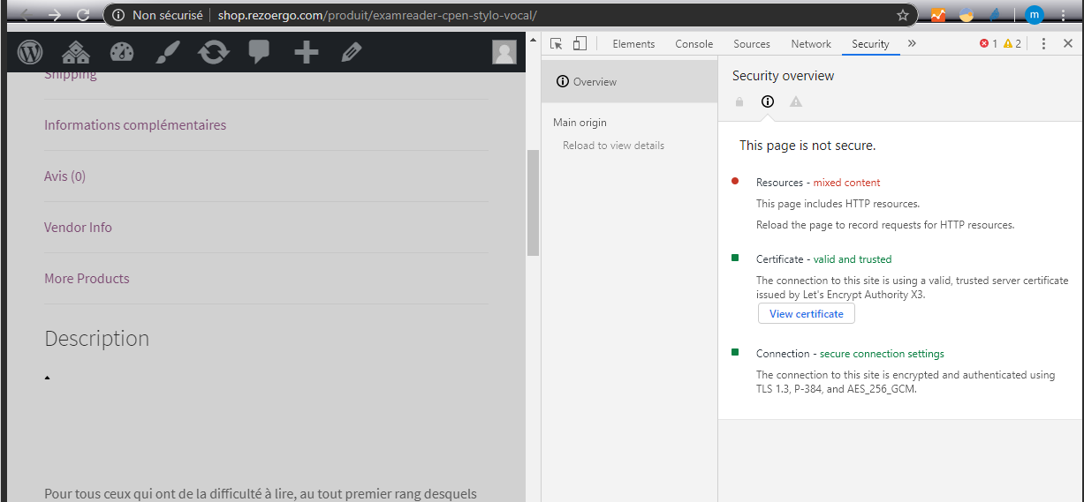1084x502 pixels.
Task: Open the comments speech bubble icon
Action: click(259, 53)
